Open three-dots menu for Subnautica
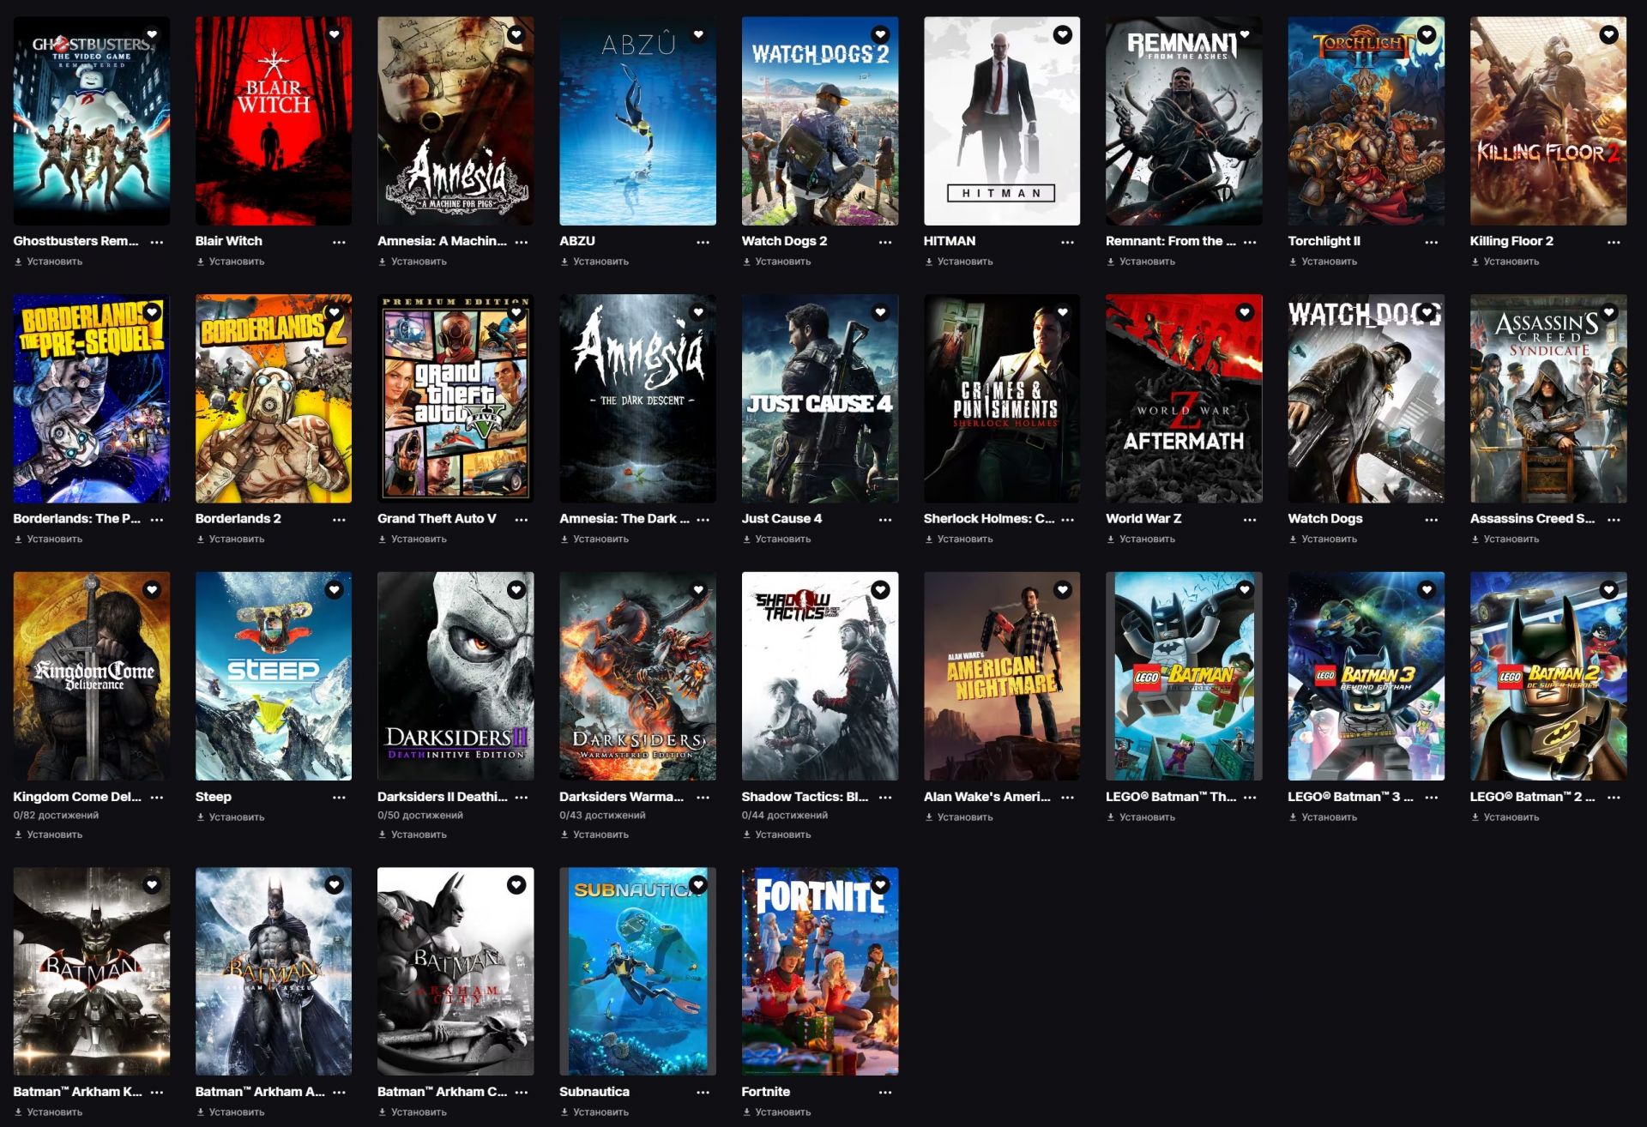 coord(703,1092)
